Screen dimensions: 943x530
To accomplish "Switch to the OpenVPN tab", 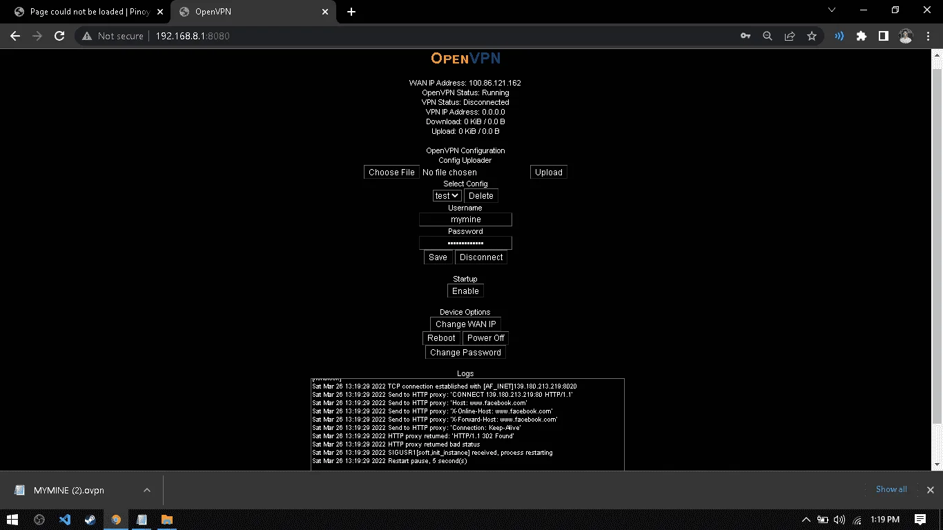I will [254, 12].
